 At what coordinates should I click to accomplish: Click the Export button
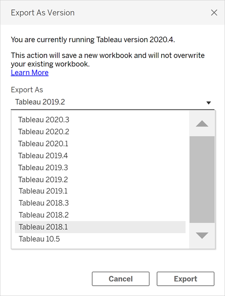pos(185,279)
